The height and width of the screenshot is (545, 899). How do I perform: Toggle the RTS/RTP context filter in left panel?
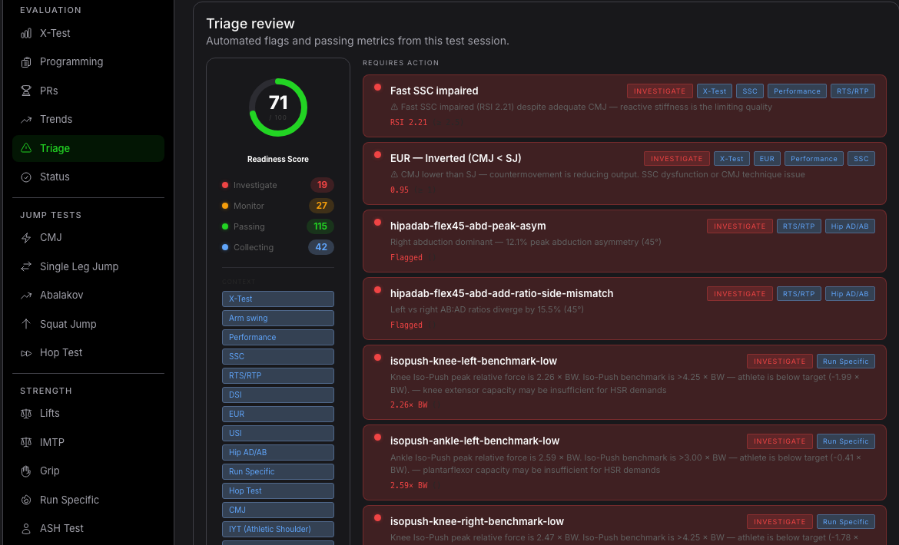tap(278, 375)
